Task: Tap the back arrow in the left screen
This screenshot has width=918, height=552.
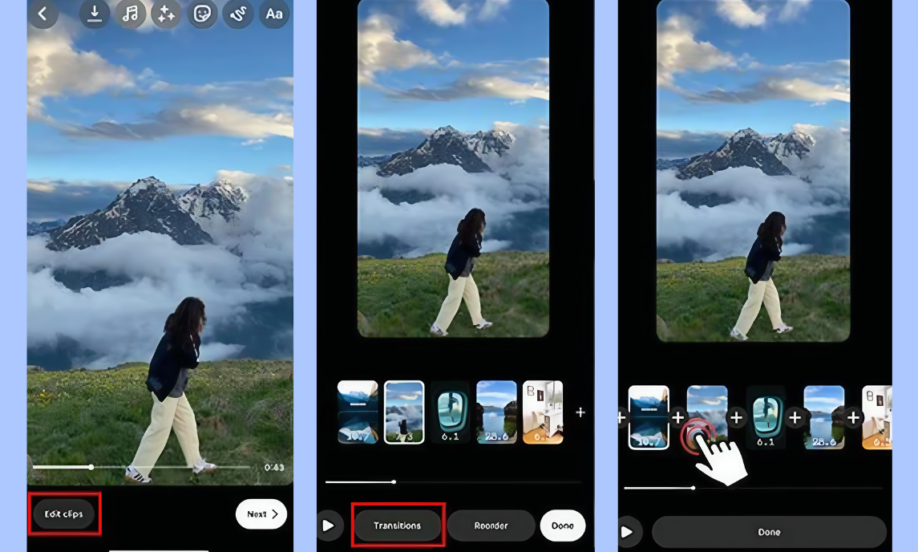Action: pos(42,14)
